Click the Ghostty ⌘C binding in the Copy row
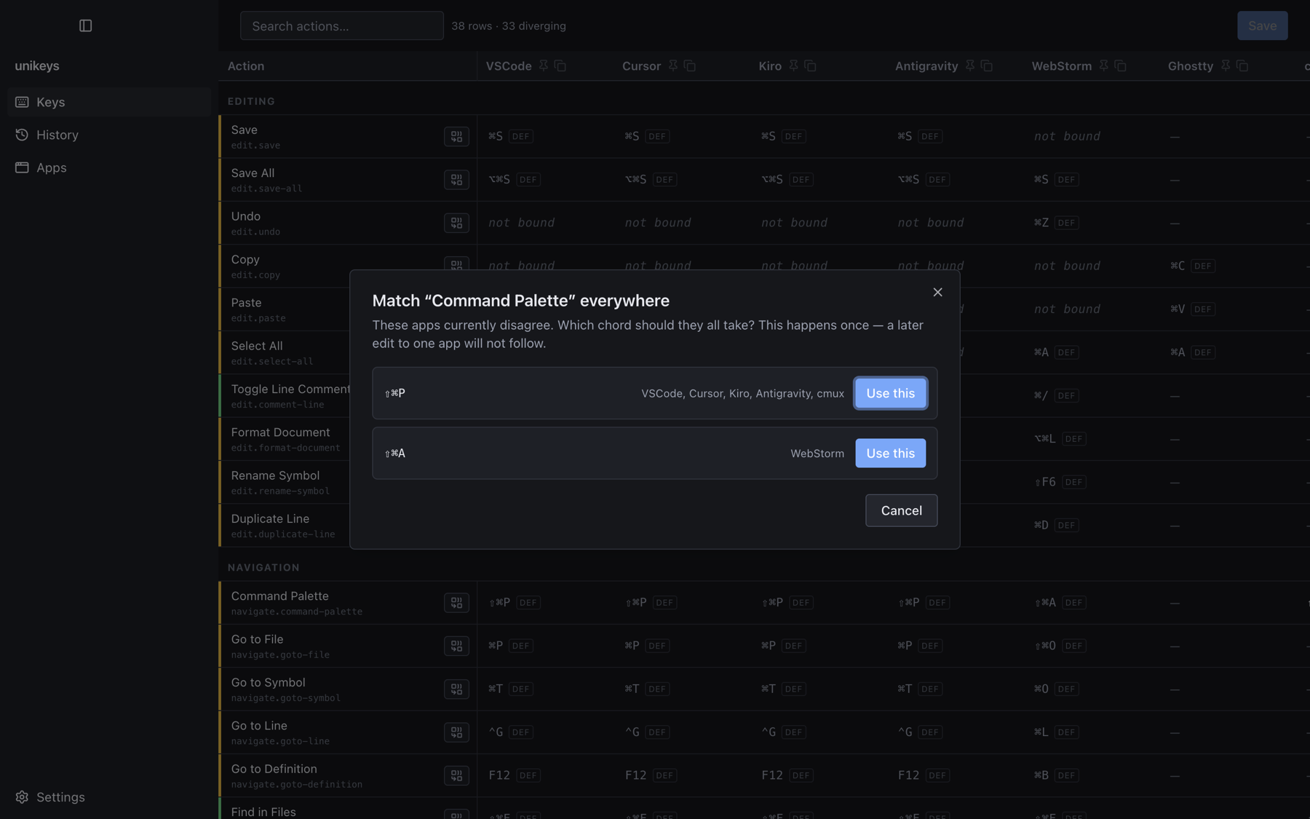The width and height of the screenshot is (1310, 819). [1178, 266]
